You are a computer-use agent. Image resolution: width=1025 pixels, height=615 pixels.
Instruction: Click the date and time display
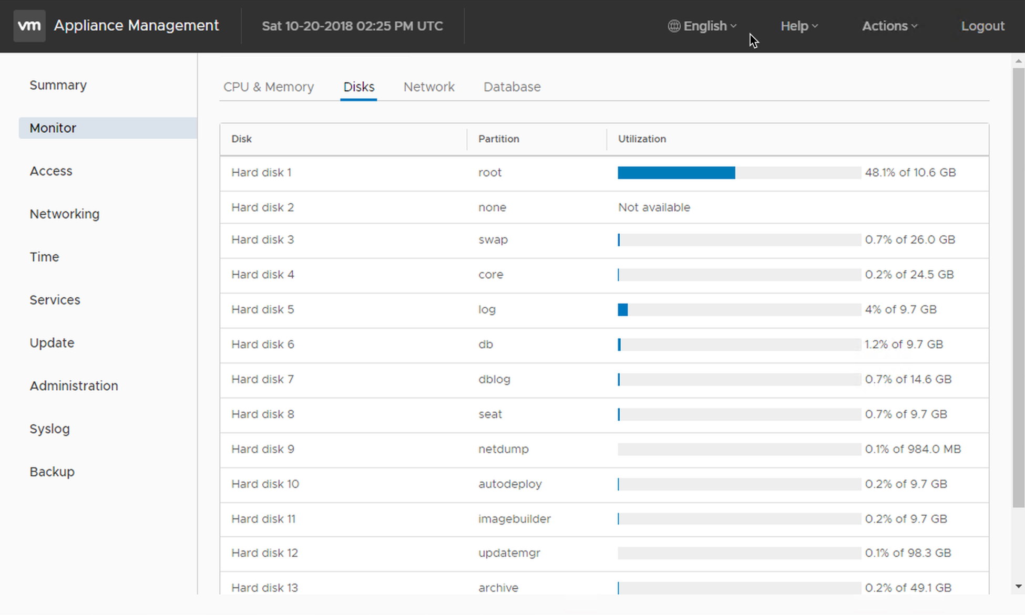tap(352, 26)
